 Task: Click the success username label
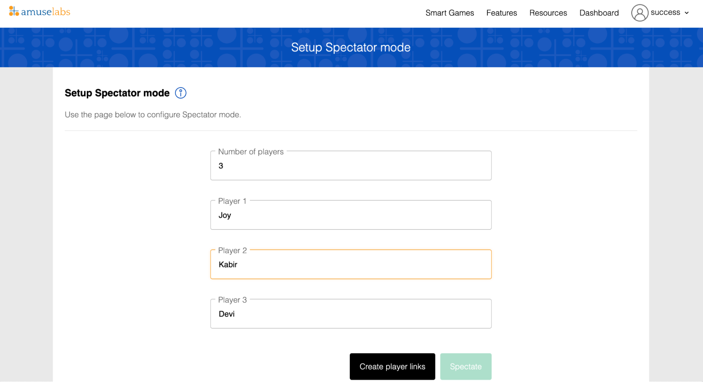tap(665, 12)
